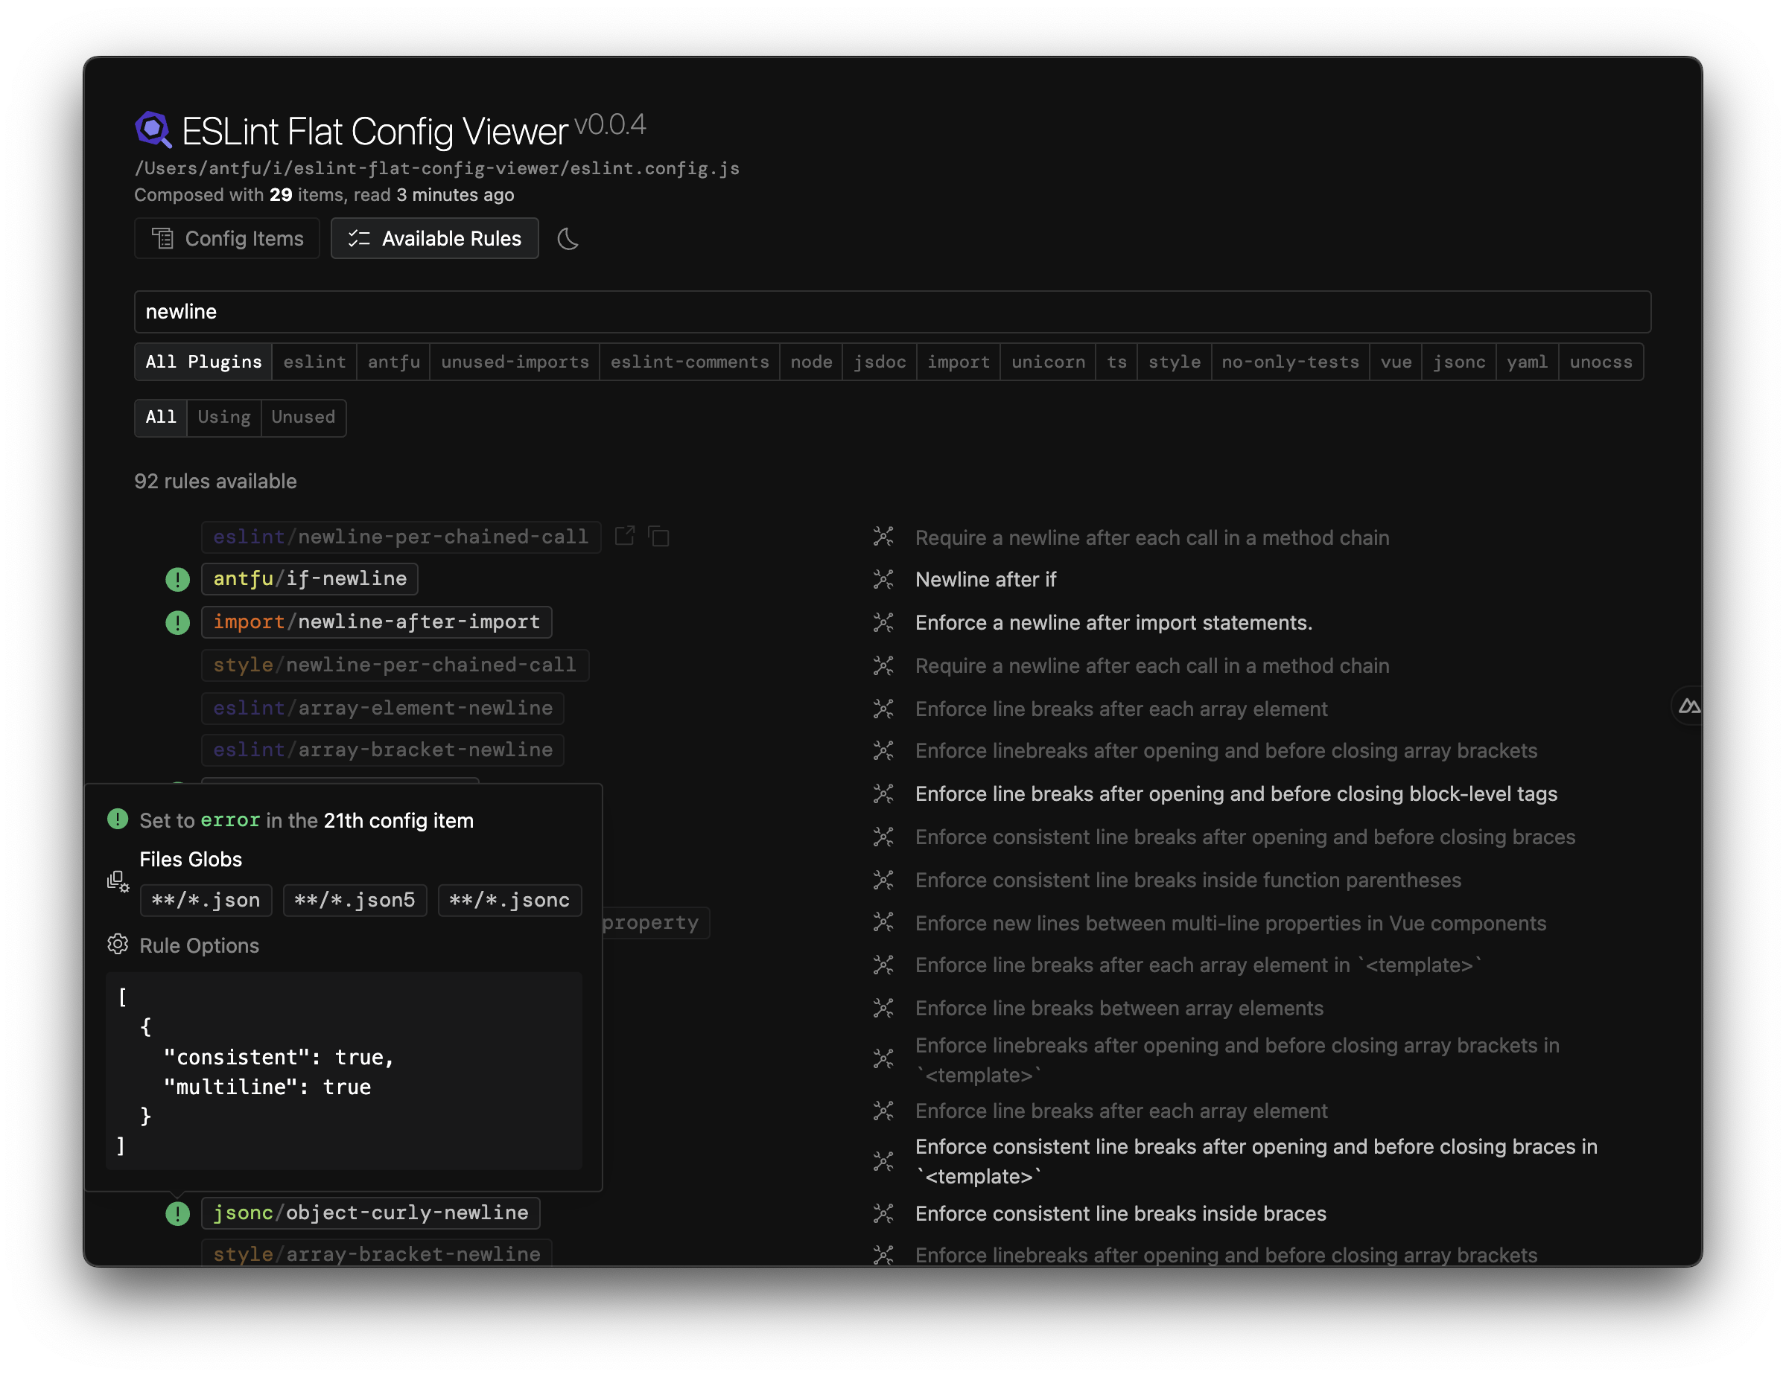Click the Available Rules tab icon
Viewport: 1786px width, 1377px height.
(357, 237)
